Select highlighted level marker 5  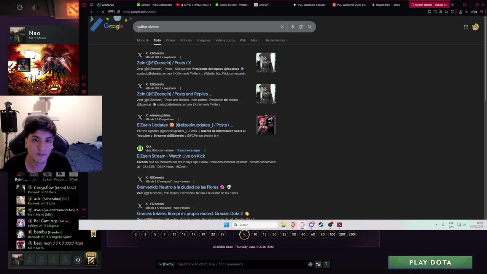(244, 234)
